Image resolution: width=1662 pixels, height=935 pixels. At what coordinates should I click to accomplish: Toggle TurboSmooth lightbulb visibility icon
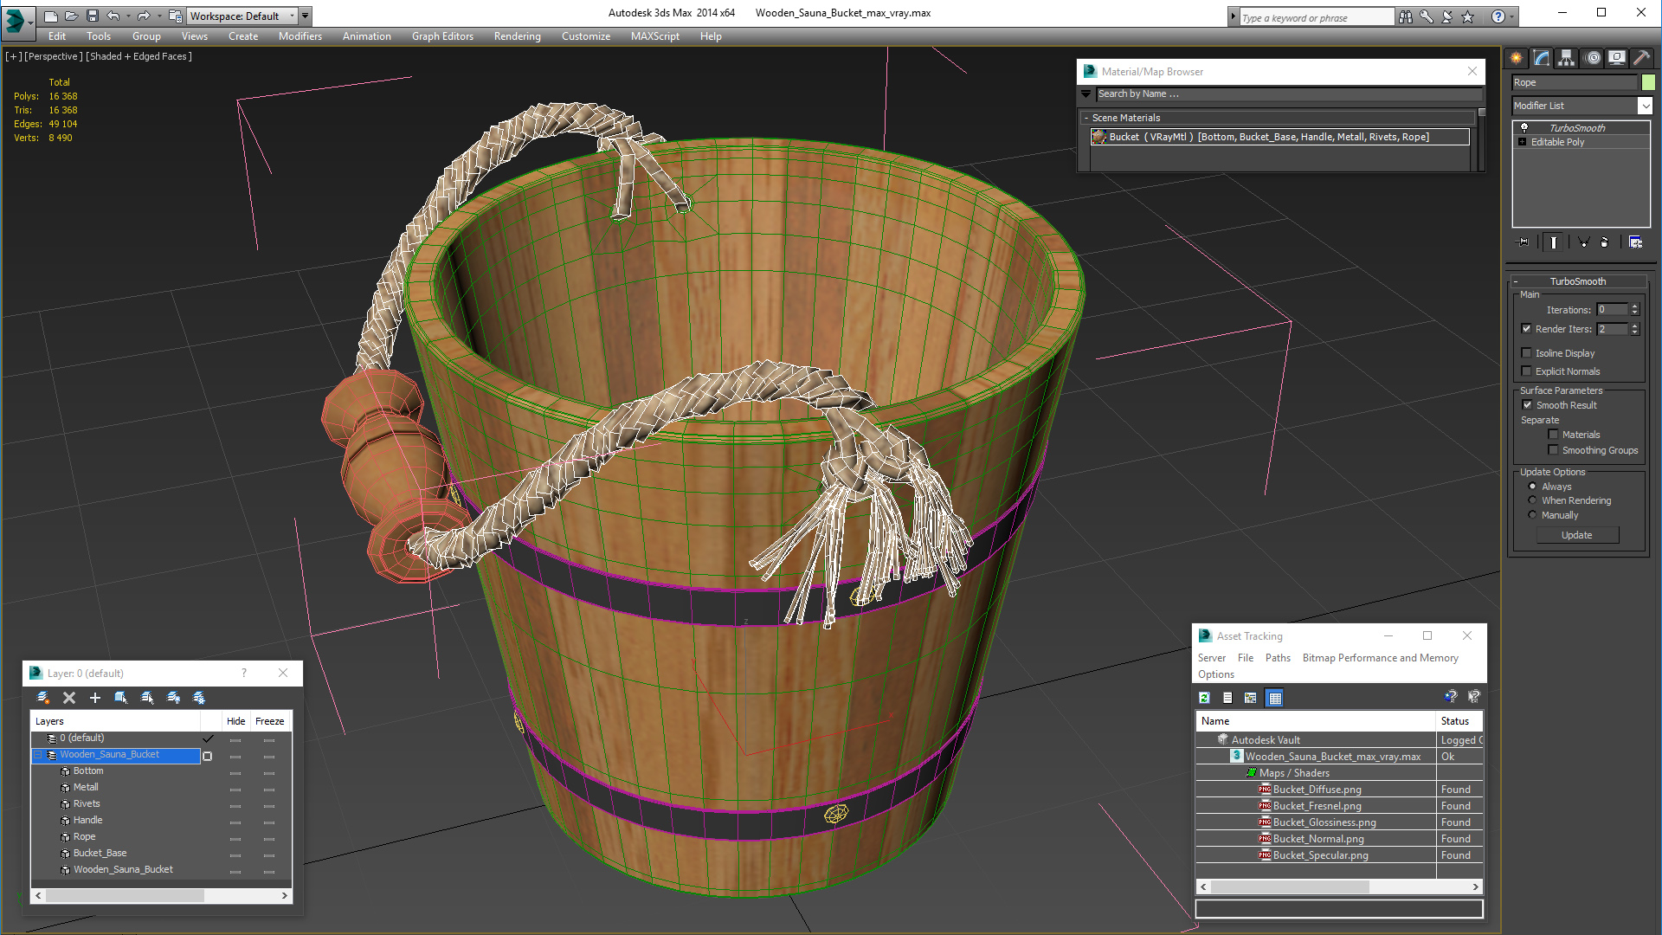point(1524,127)
